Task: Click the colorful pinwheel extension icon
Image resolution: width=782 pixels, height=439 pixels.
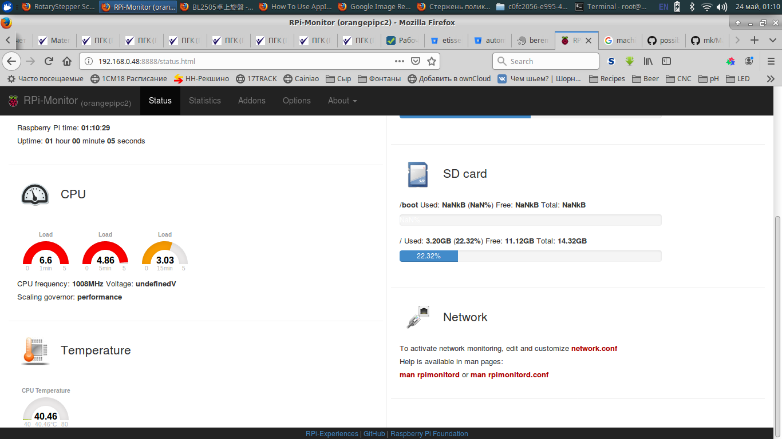Action: (730, 61)
